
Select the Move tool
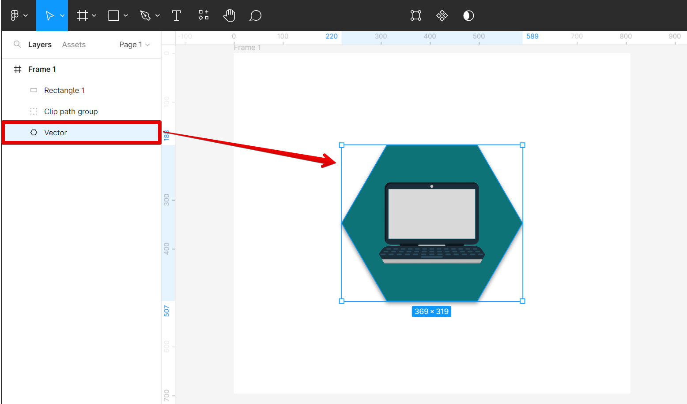[x=49, y=16]
